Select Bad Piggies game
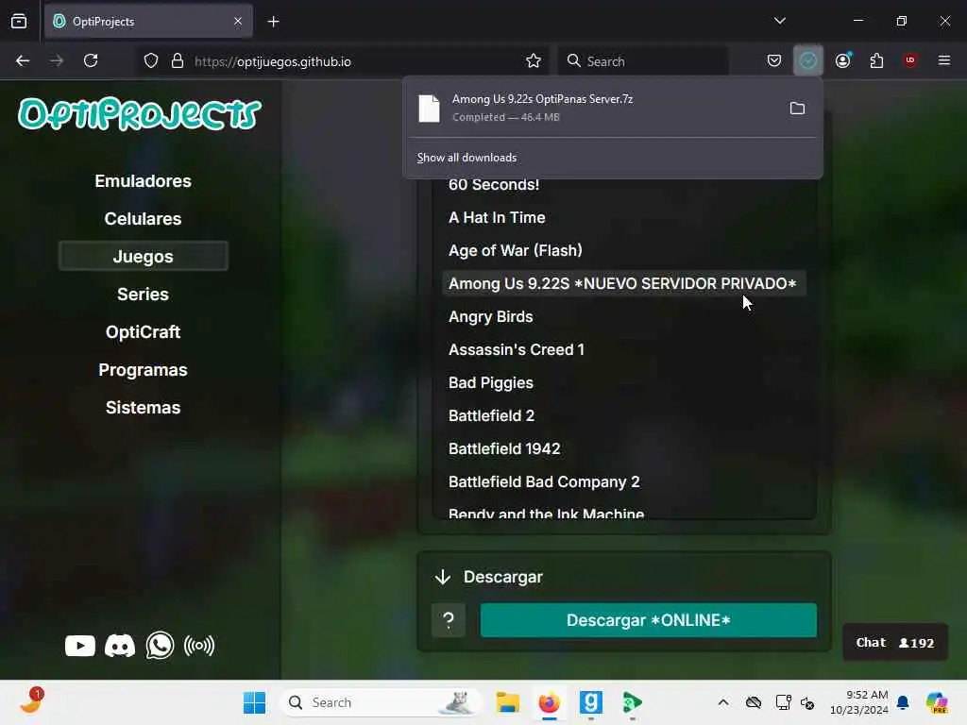 click(624, 383)
